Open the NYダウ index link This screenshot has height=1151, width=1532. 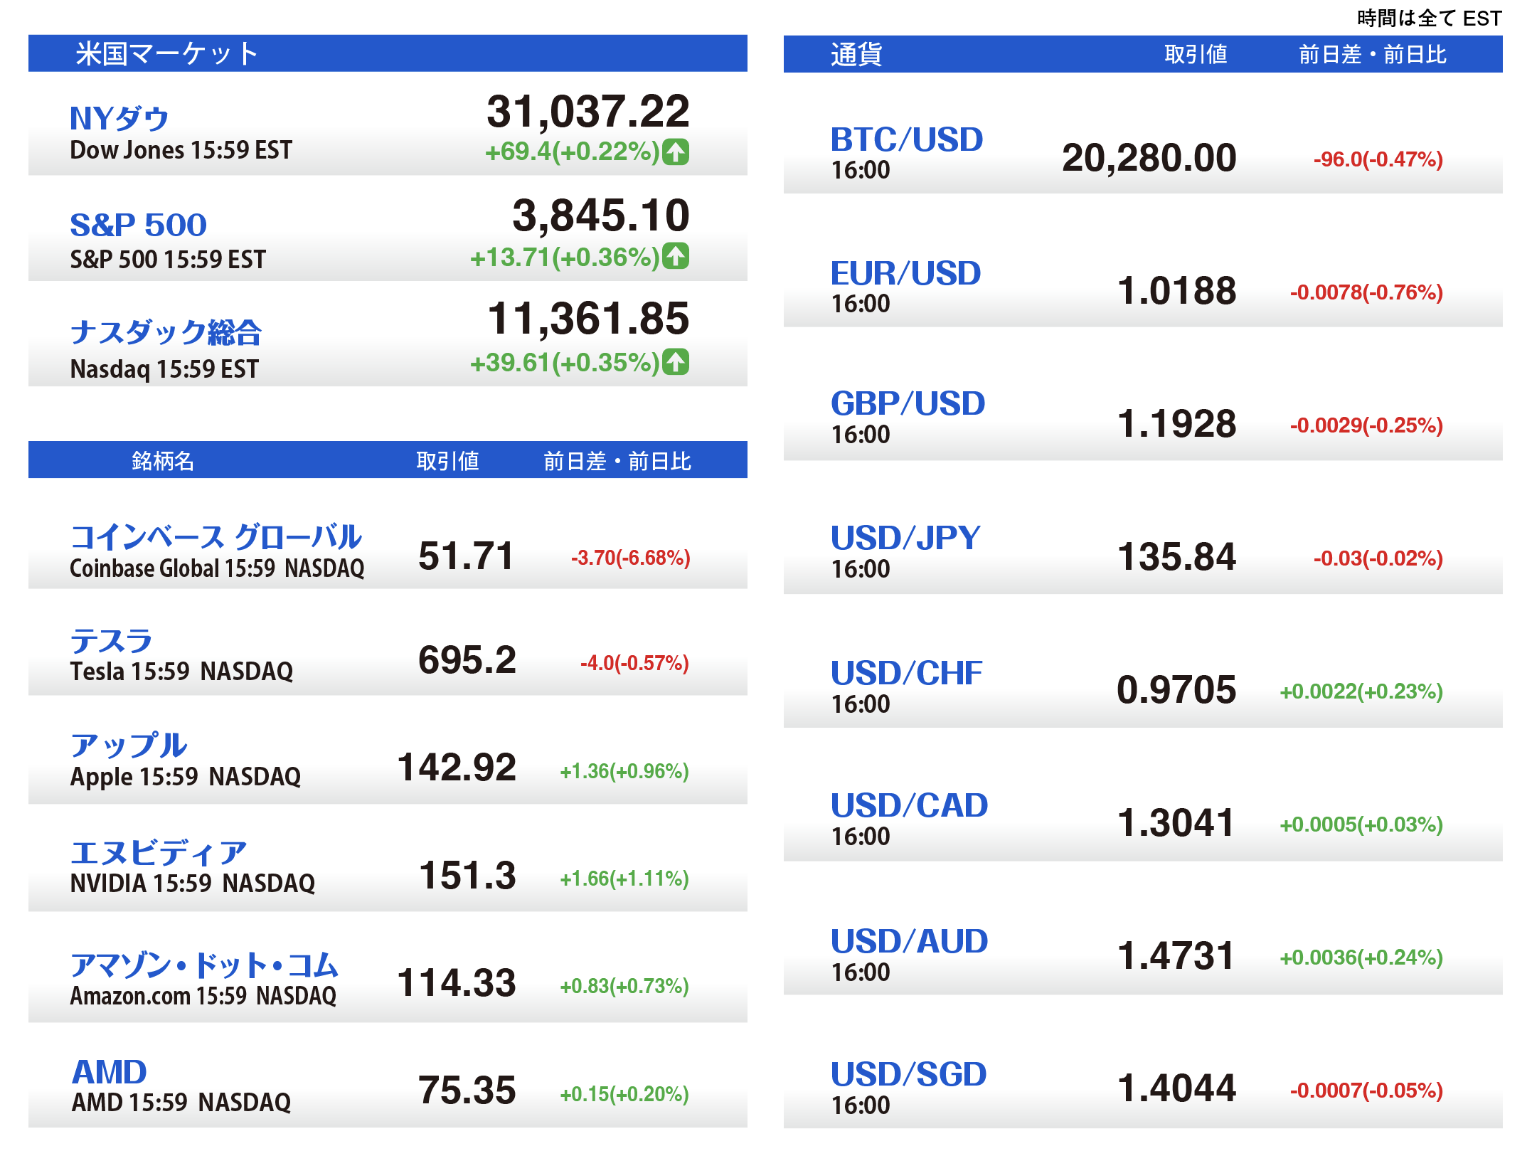coord(119,118)
